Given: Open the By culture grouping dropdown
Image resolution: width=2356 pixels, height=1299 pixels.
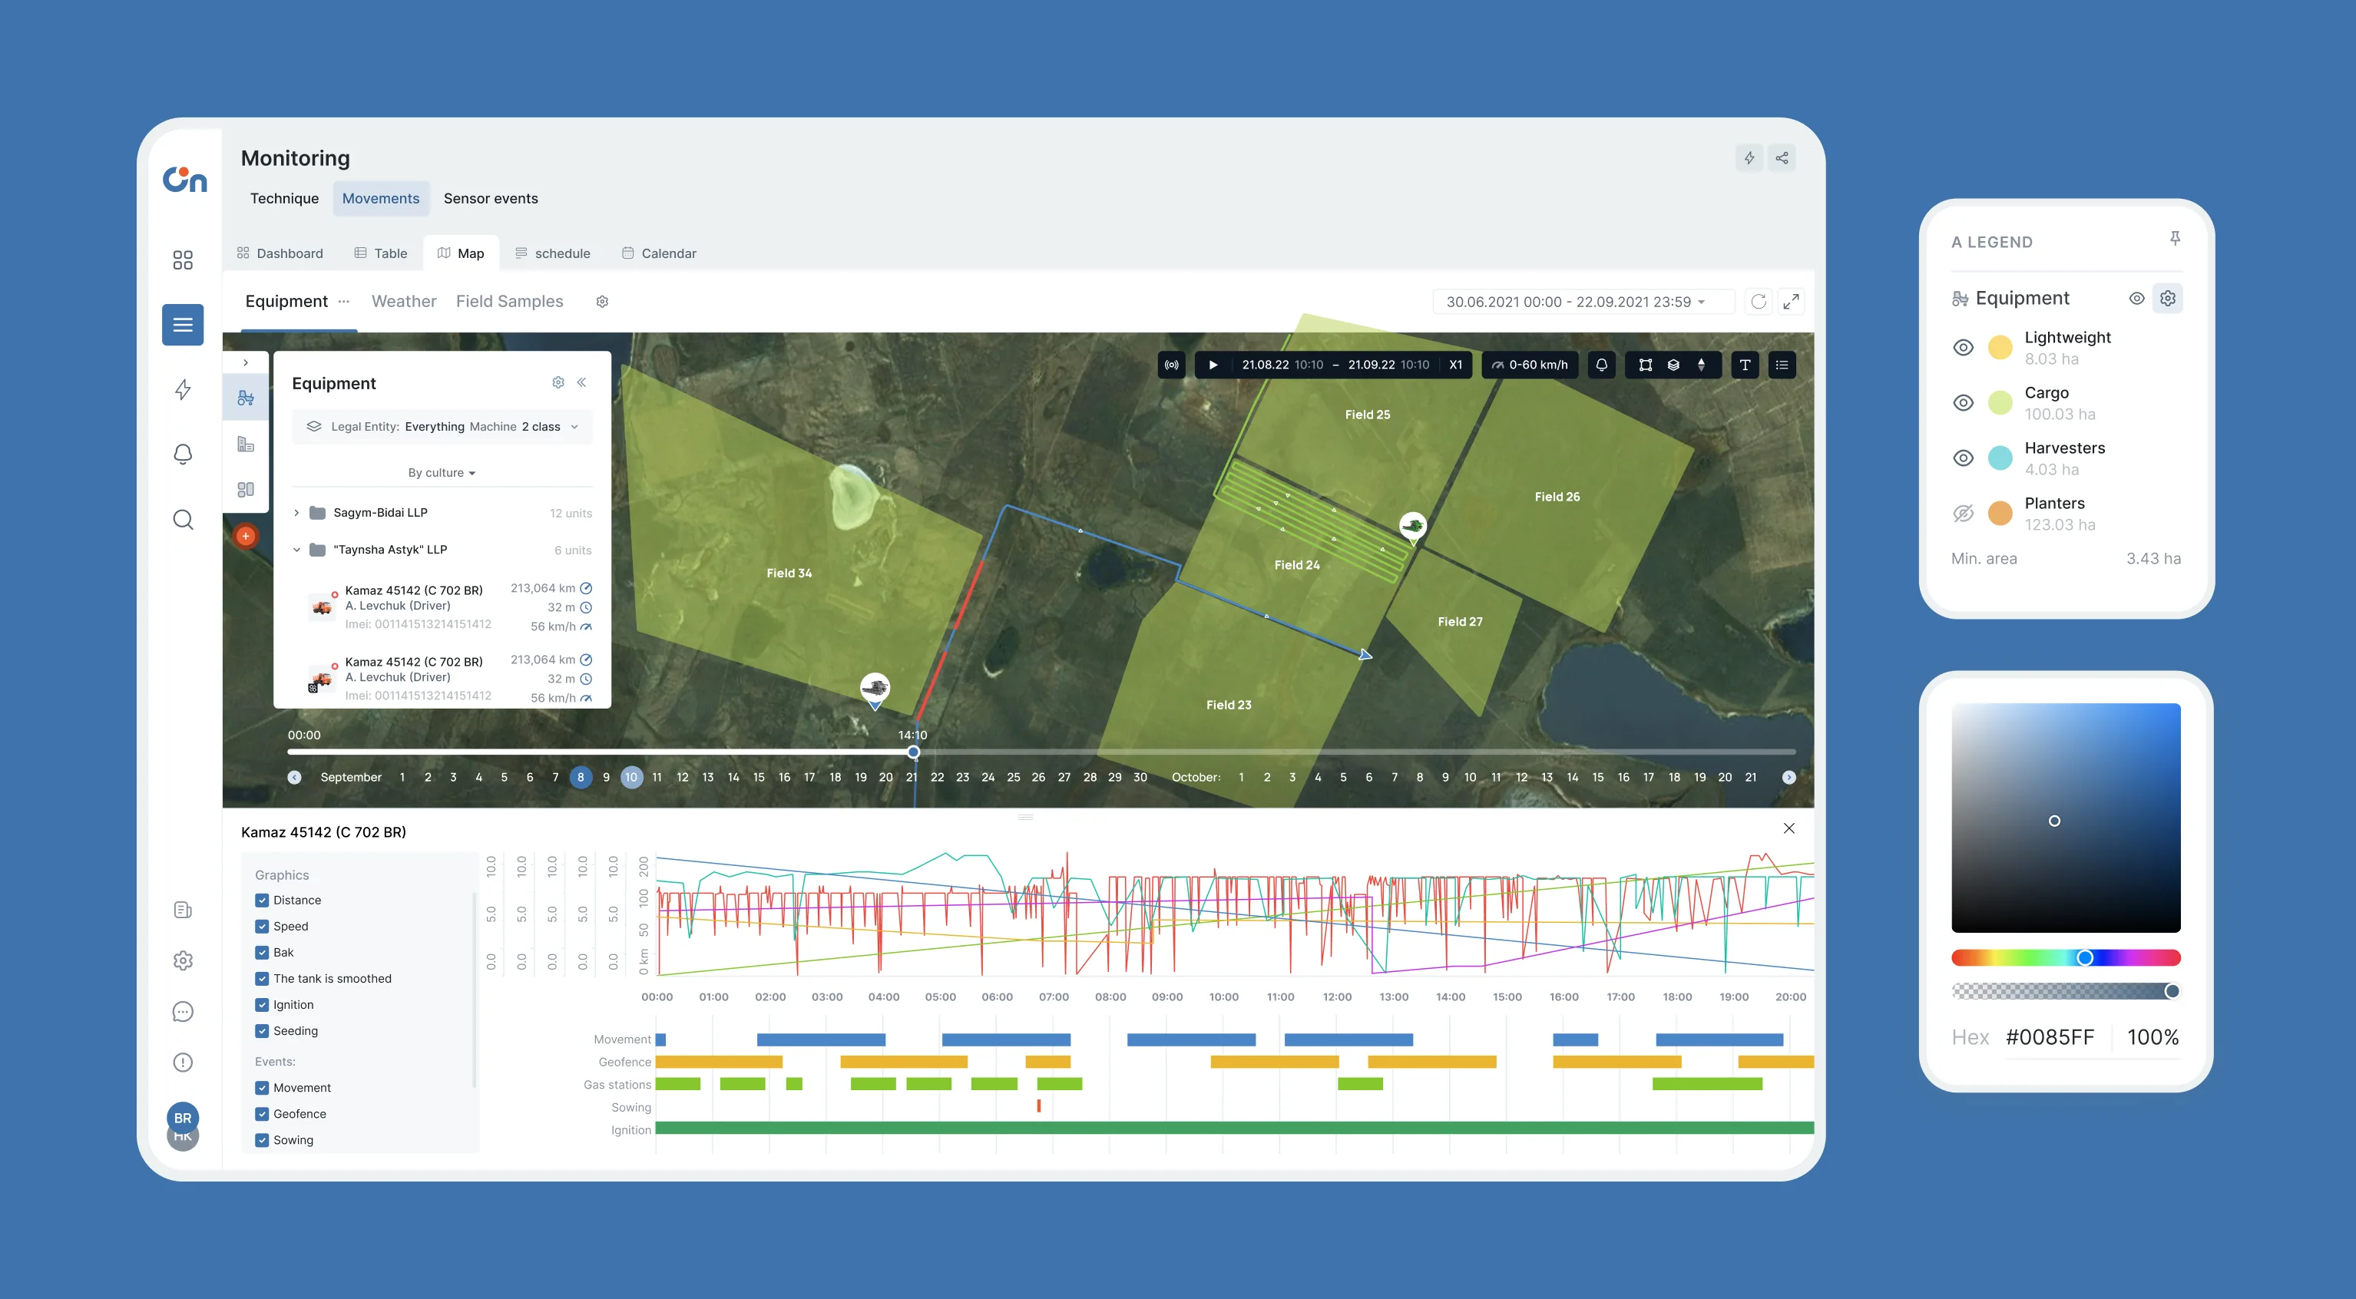Looking at the screenshot, I should click(x=442, y=473).
